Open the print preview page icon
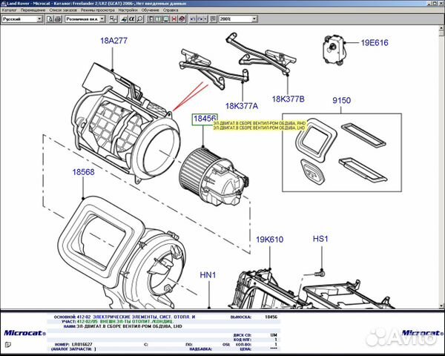Viewport: 445px width, 356px height. point(50,19)
